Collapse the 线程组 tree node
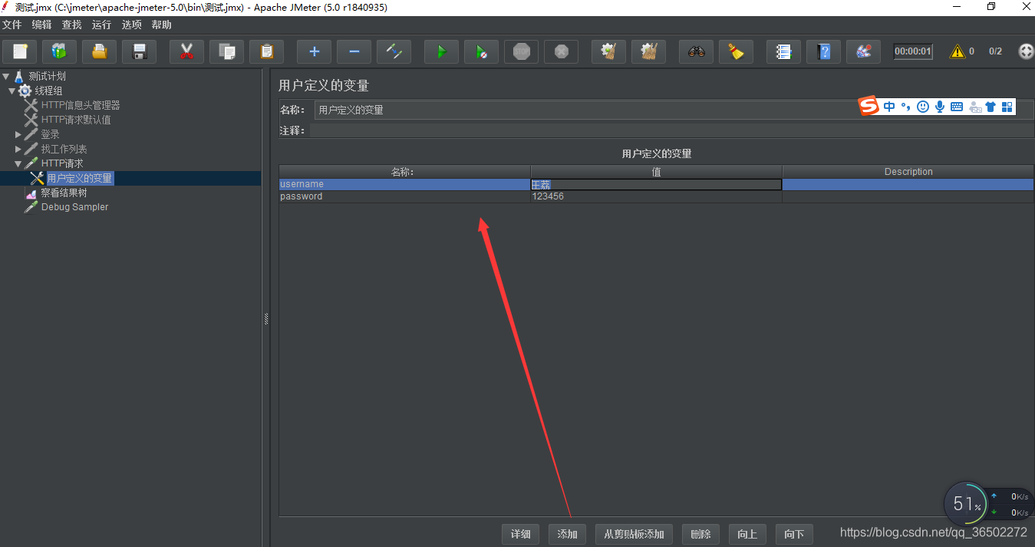This screenshot has height=547, width=1035. pos(12,91)
